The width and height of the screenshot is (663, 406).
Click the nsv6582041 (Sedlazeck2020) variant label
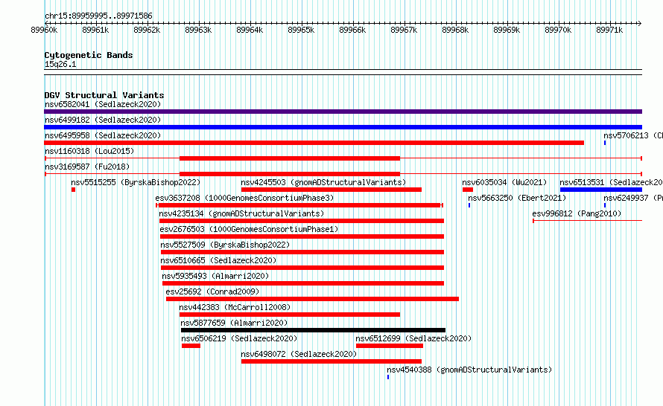click(103, 104)
